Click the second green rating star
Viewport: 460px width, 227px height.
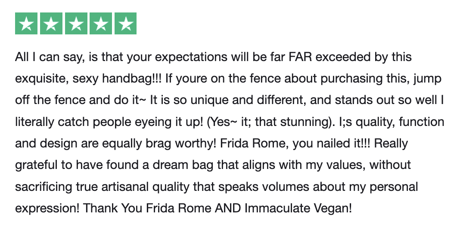coord(51,24)
